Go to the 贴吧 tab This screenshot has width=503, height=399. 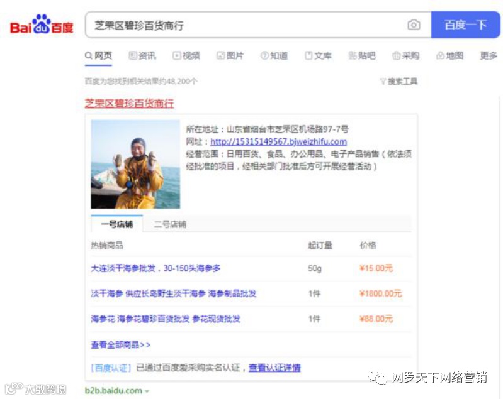coord(362,56)
